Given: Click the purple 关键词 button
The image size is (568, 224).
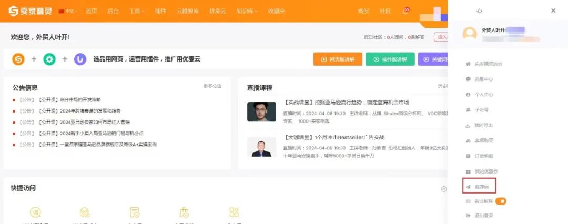Looking at the screenshot, I should click(433, 59).
